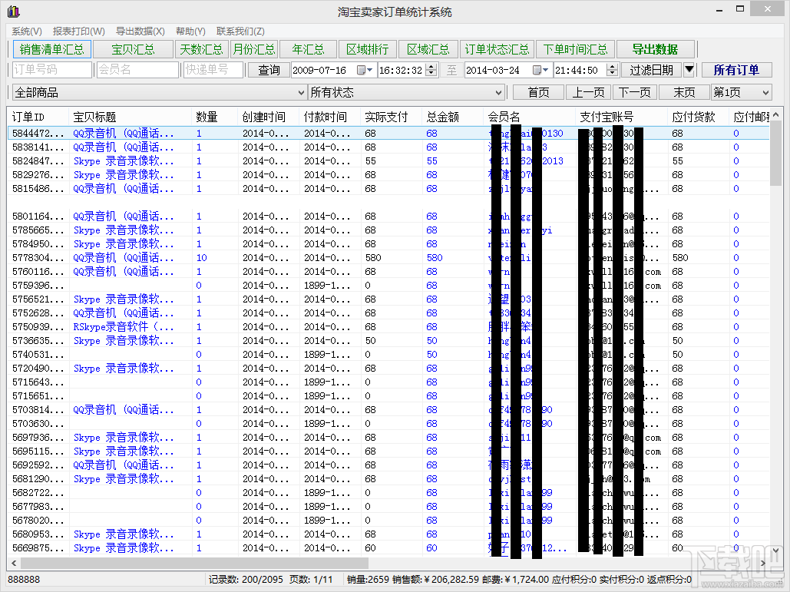Image resolution: width=790 pixels, height=592 pixels.
Task: Select order row 5844472...
Action: coord(388,134)
